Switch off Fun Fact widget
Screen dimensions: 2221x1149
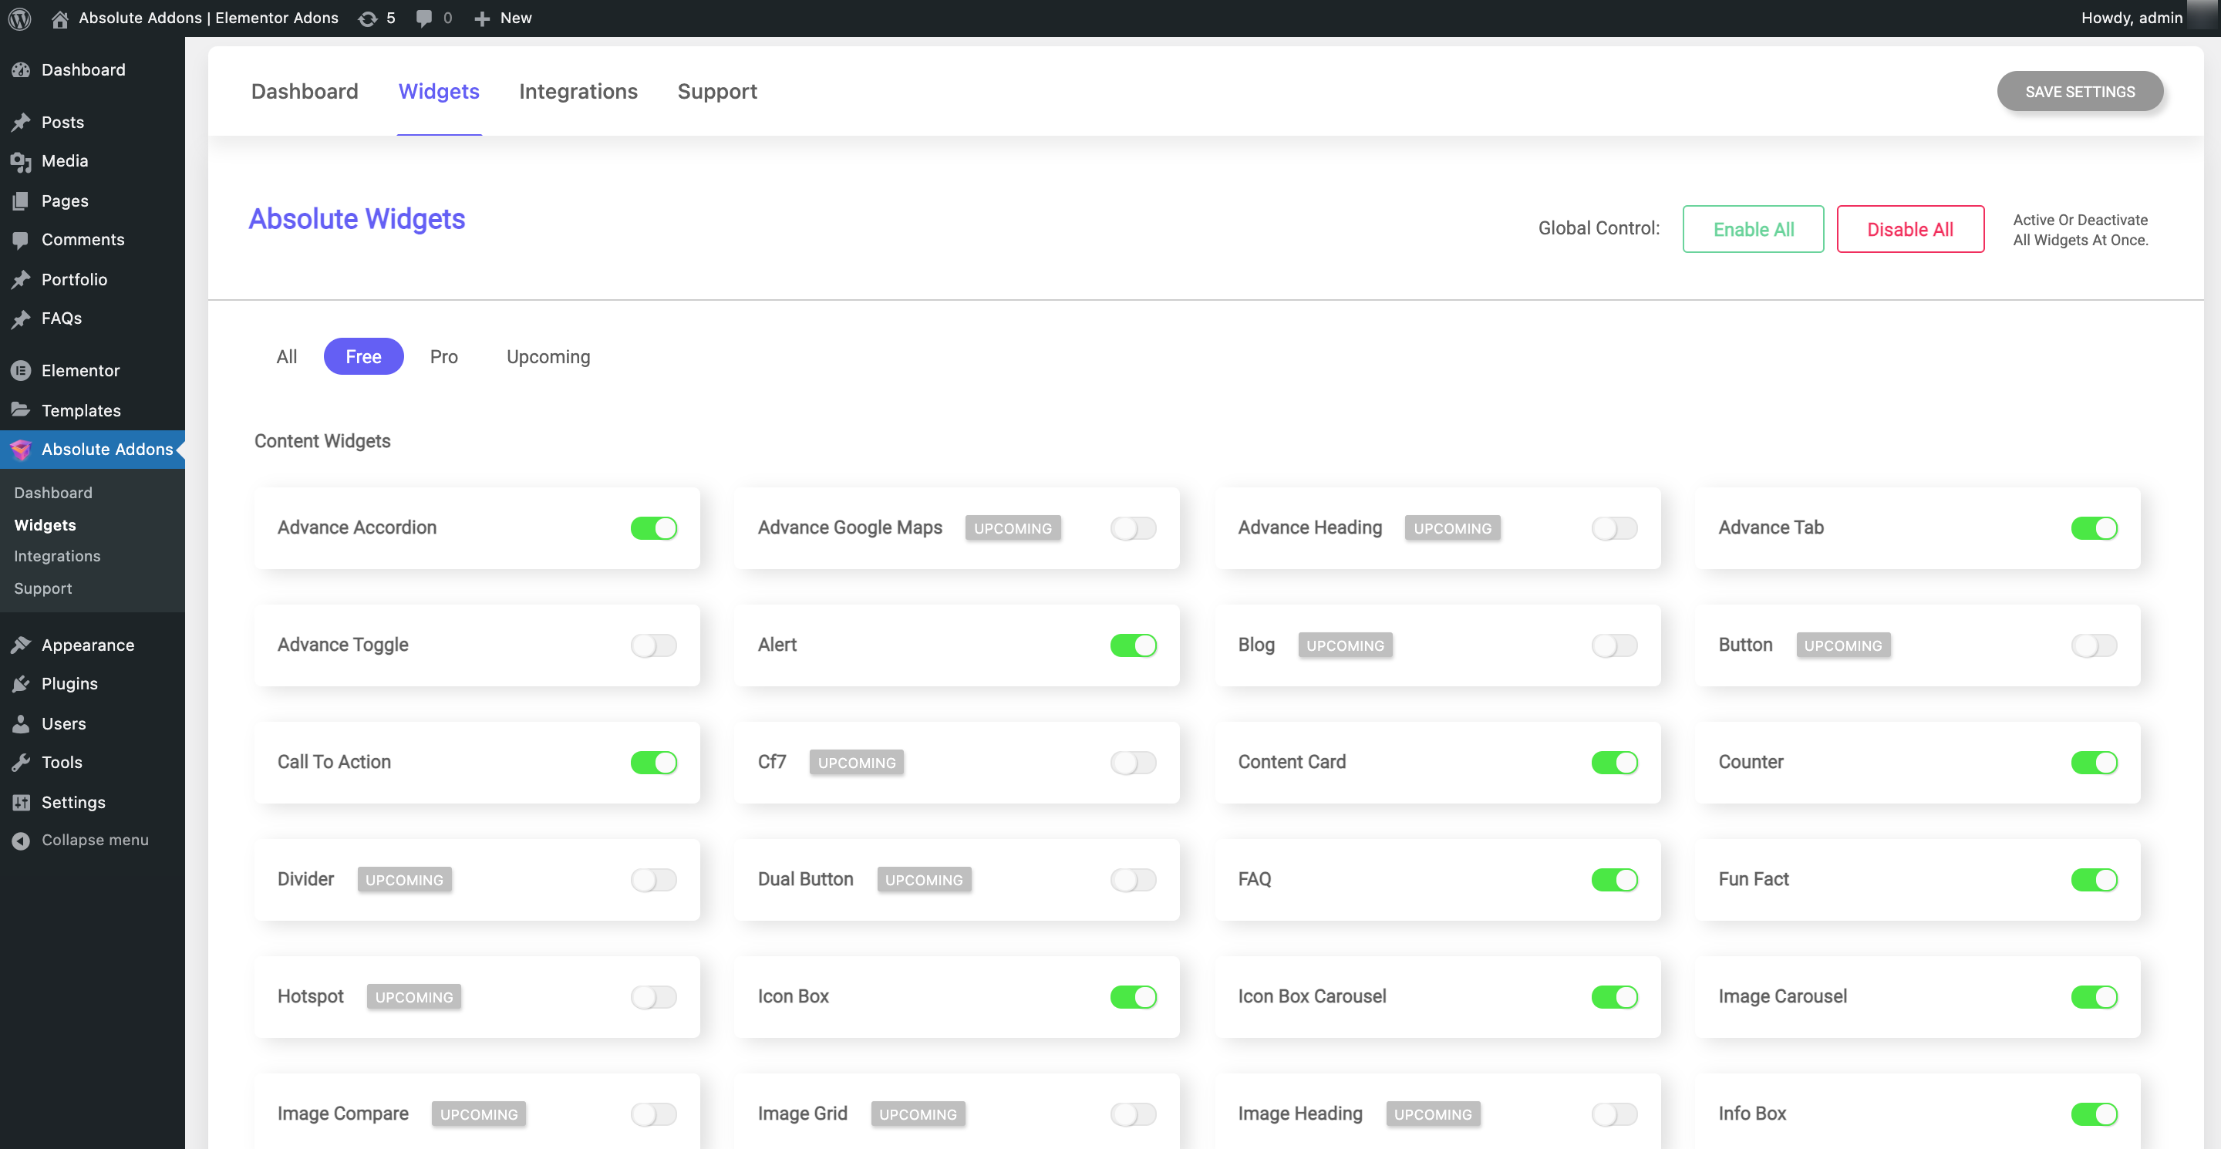[2095, 879]
